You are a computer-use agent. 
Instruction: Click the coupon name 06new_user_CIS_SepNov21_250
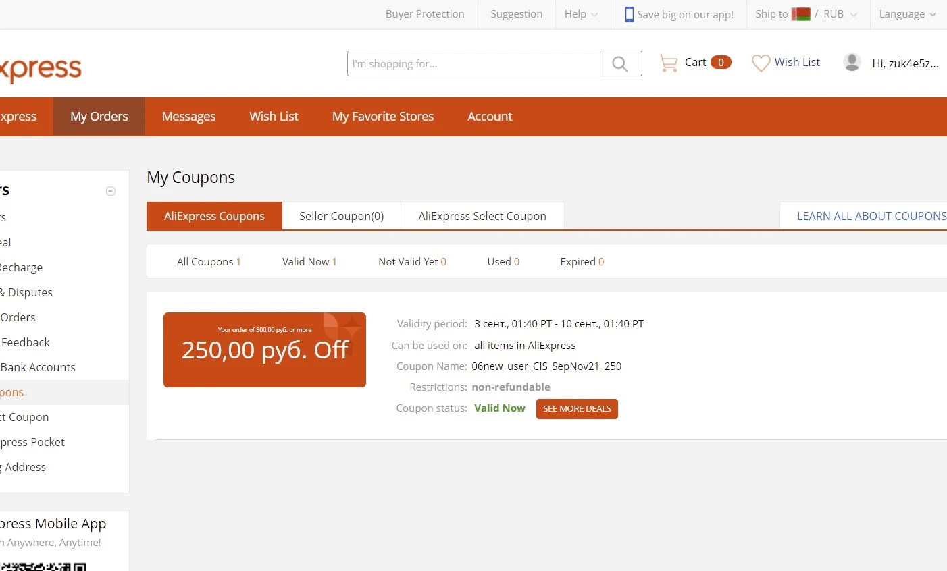(x=546, y=366)
